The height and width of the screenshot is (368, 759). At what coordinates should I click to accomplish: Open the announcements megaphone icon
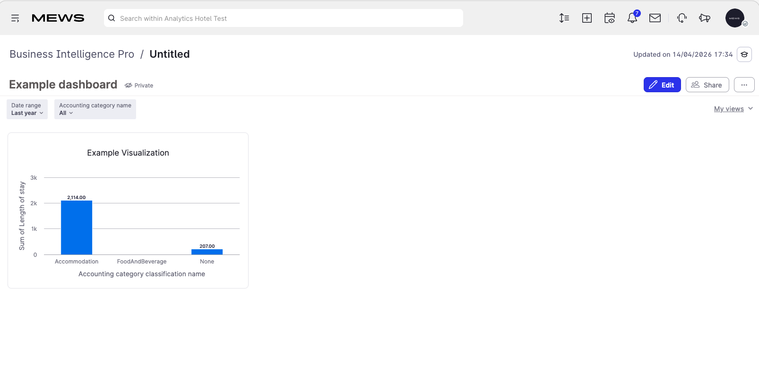[705, 18]
